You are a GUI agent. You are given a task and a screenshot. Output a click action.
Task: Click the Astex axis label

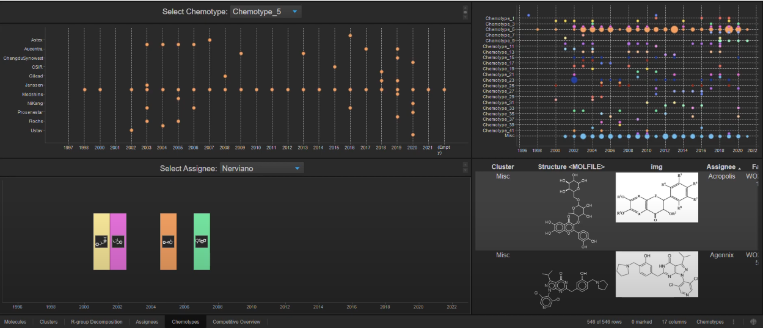[x=37, y=40]
